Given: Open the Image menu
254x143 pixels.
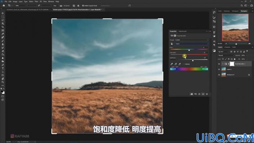Looking at the screenshot, I should [x=15, y=1].
